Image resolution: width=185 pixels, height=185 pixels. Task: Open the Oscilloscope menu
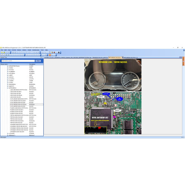coord(36,50)
